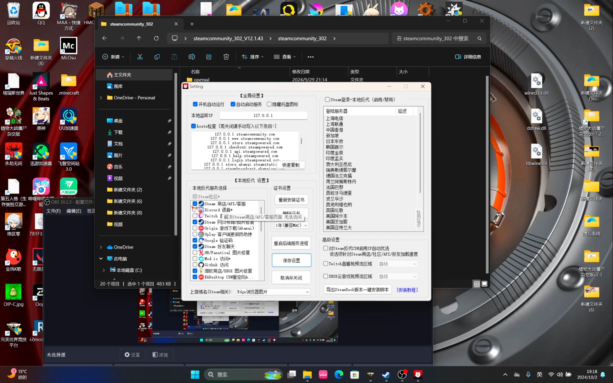Open File Explorer from the taskbar

point(307,374)
